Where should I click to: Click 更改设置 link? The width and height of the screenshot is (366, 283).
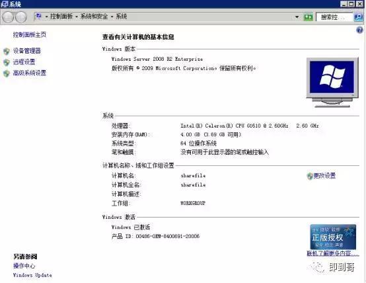(x=324, y=176)
